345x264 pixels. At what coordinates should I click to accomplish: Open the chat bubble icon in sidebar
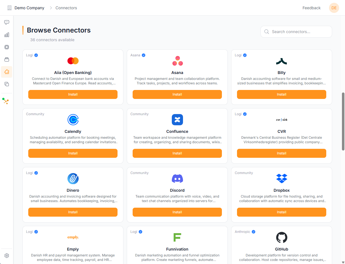click(x=7, y=22)
